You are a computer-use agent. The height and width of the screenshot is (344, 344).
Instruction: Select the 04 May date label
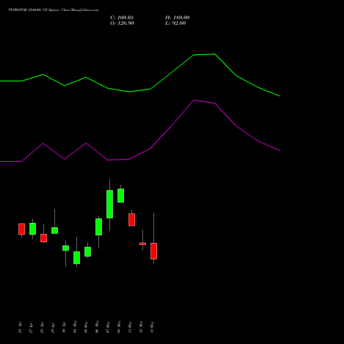[x=75, y=327]
